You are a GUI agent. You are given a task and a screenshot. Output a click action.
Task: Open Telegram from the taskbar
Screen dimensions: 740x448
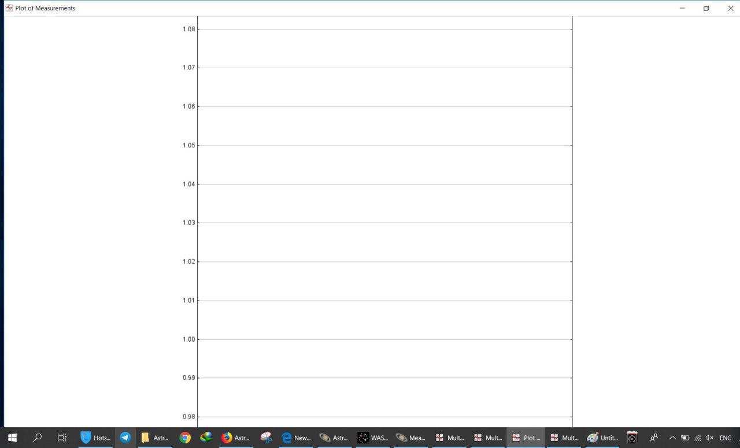click(125, 438)
